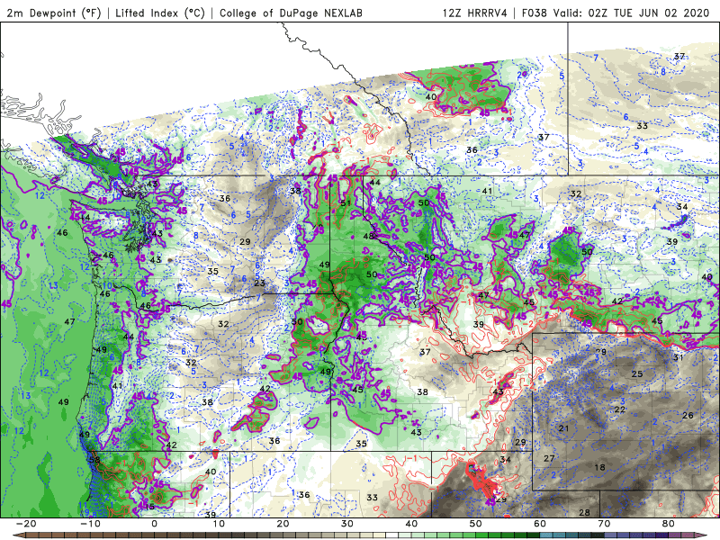This screenshot has width=720, height=540.
Task: Click the '60' colorbar scale label
Action: coord(540,524)
